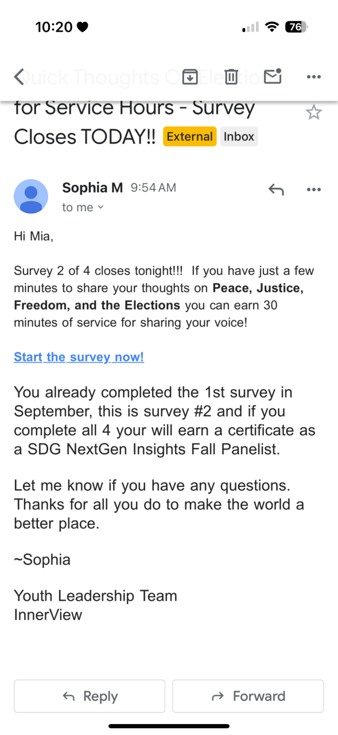Screen dimensions: 338x735
Task: Select the Inbox label tag
Action: point(239,137)
